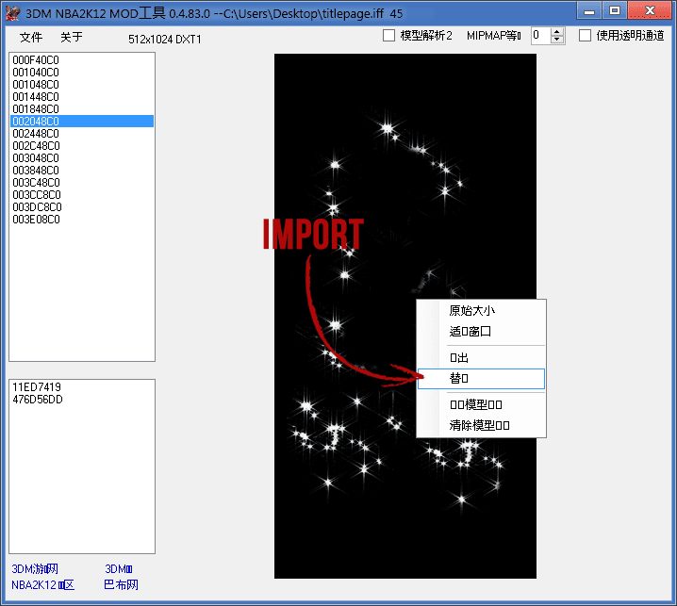The height and width of the screenshot is (606, 677).
Task: Close the MOD tool window
Action: (x=650, y=10)
